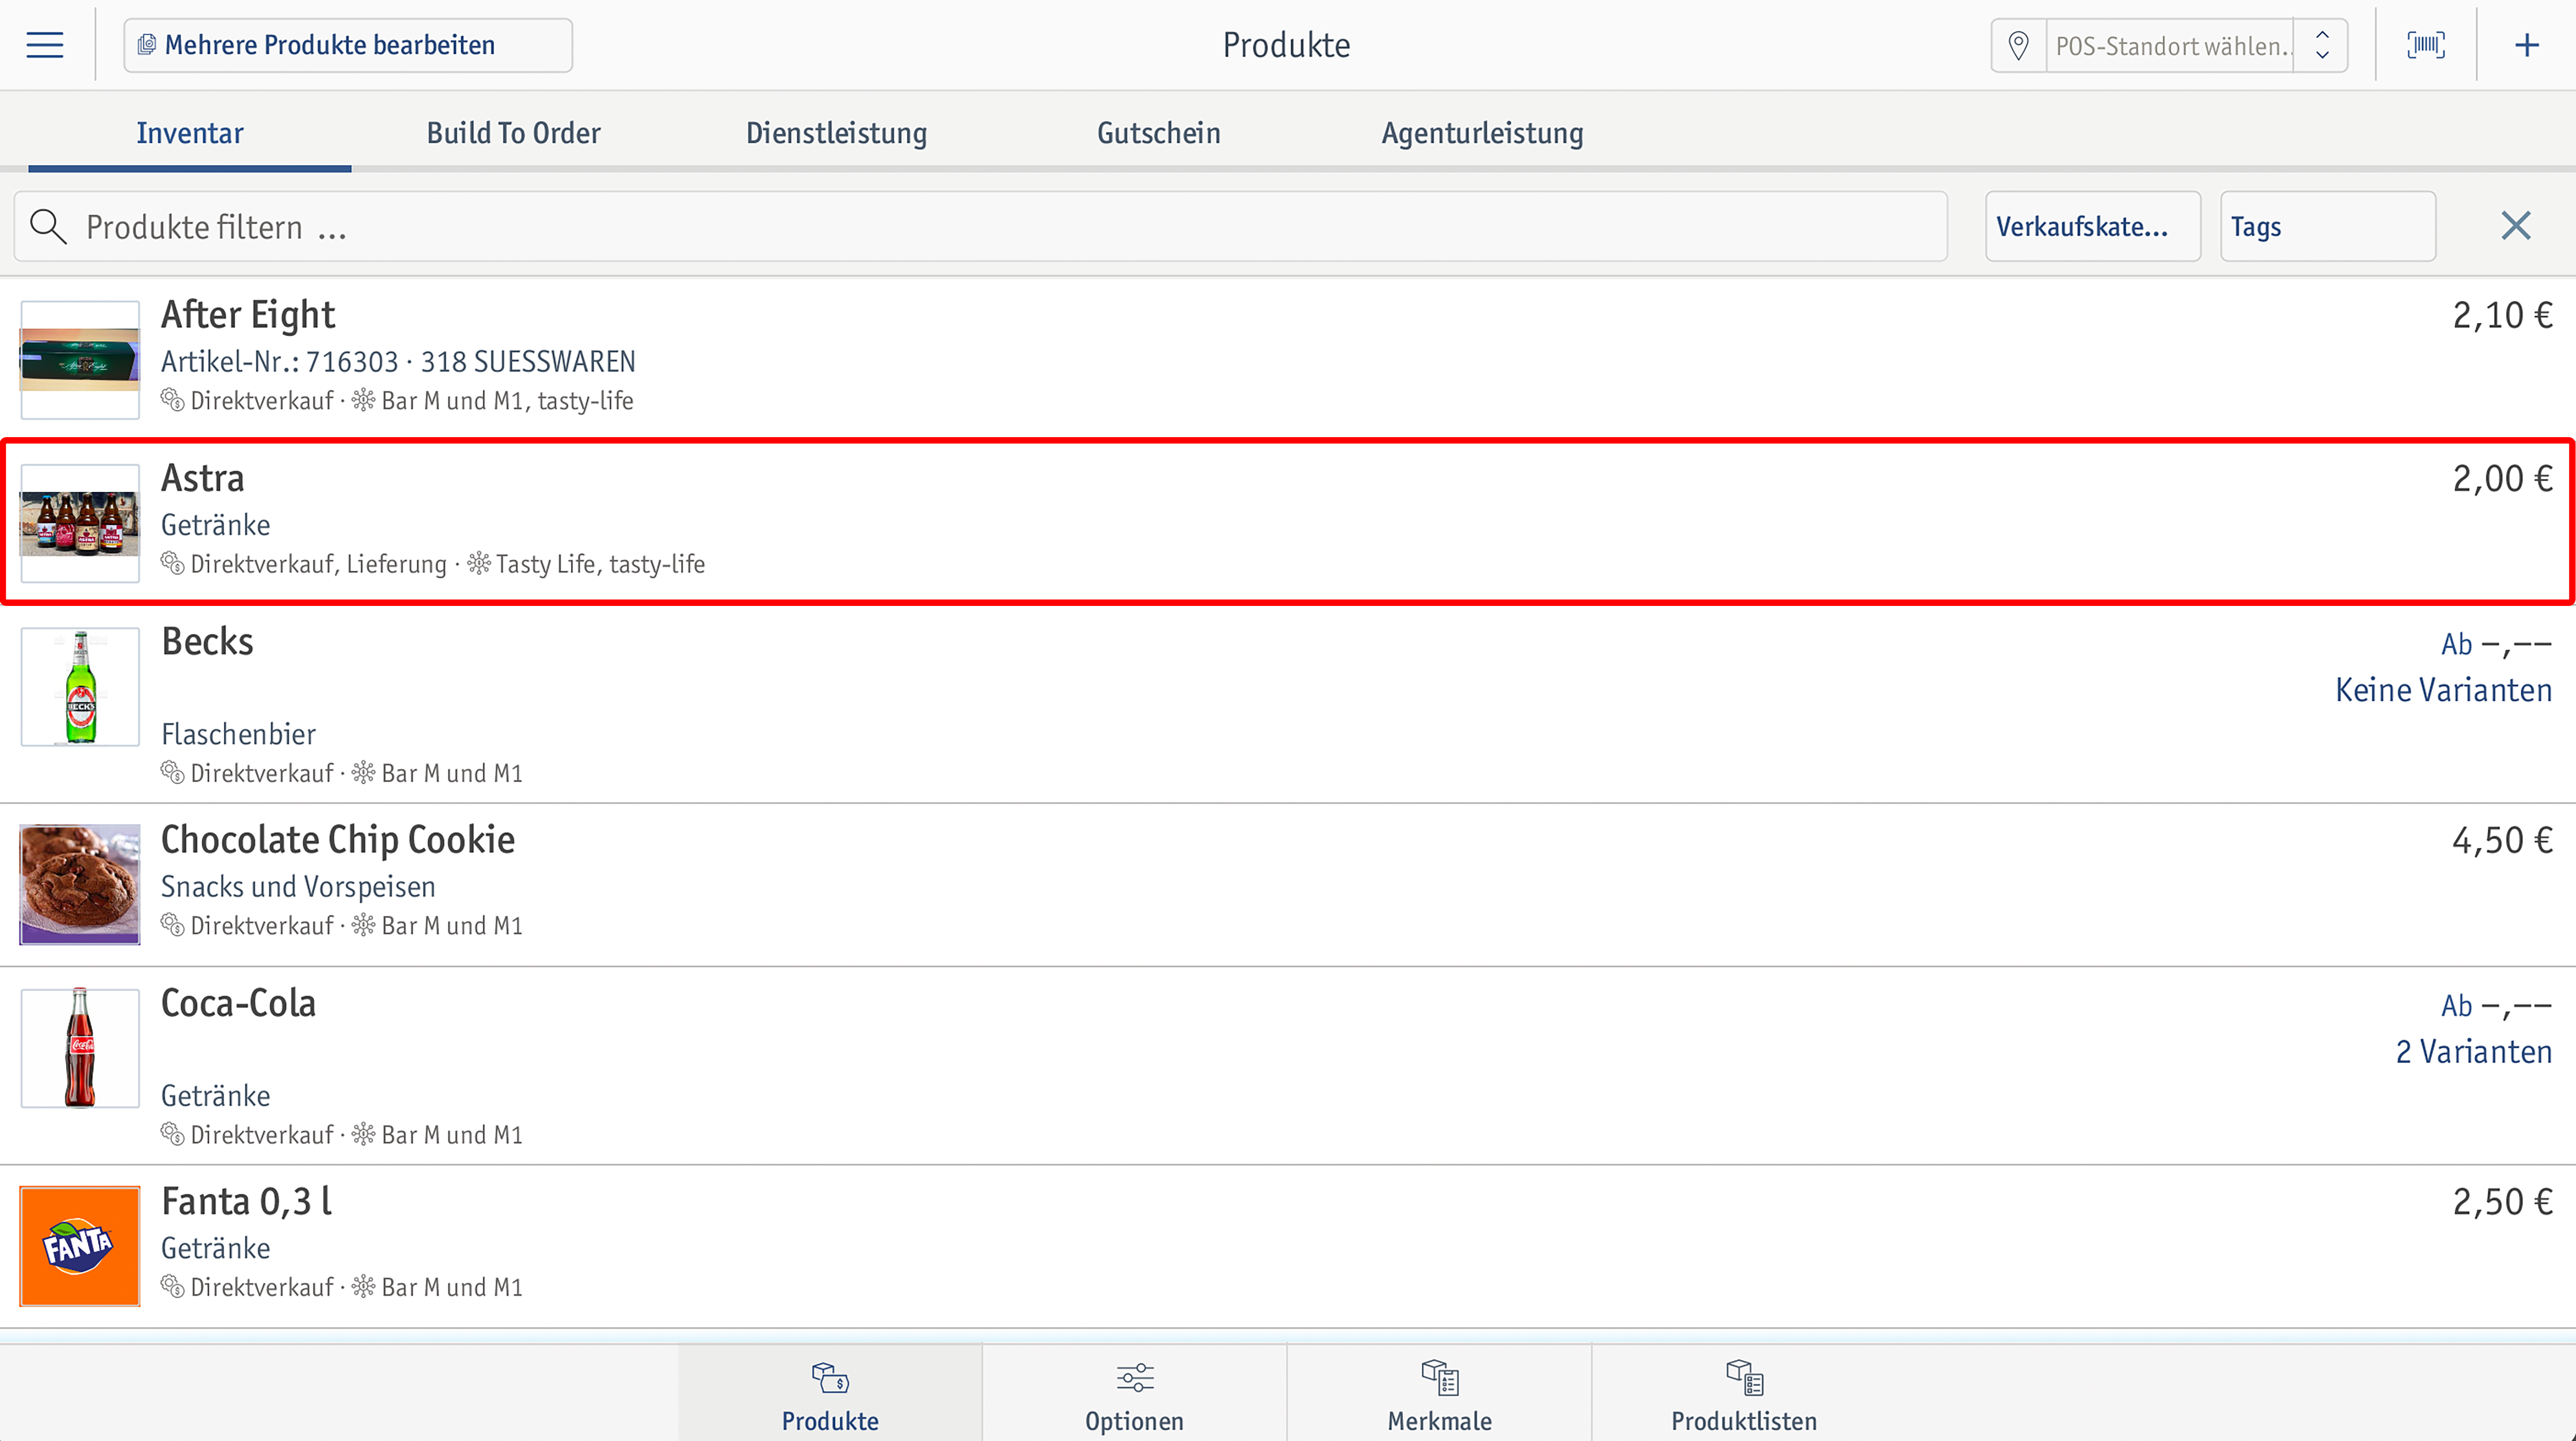Open the Produkte bottom navigation item
The image size is (2576, 1441).
pyautogui.click(x=830, y=1394)
